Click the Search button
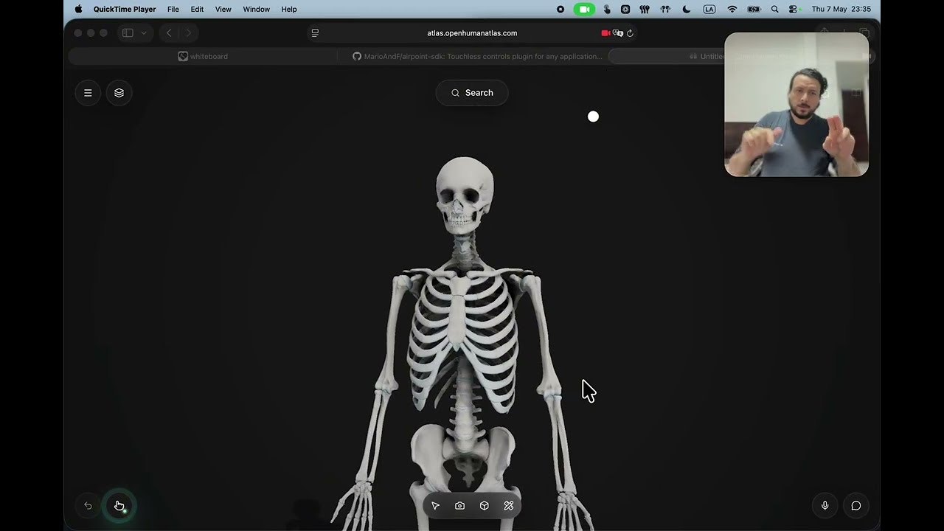This screenshot has height=531, width=944. (472, 93)
